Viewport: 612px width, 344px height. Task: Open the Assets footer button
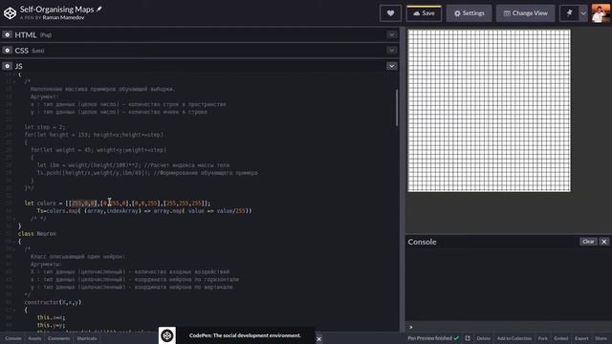[34, 338]
